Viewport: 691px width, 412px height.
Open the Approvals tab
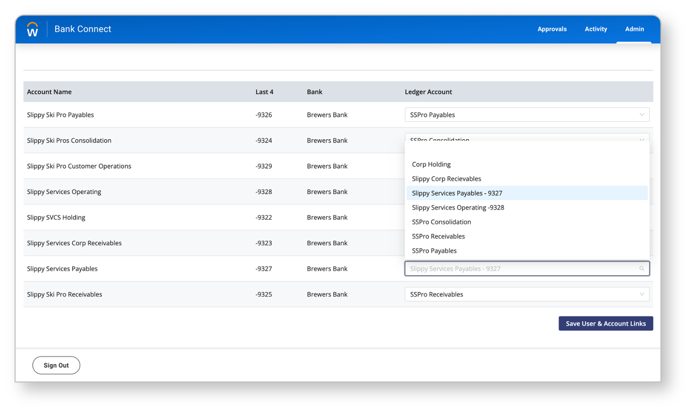pyautogui.click(x=552, y=29)
